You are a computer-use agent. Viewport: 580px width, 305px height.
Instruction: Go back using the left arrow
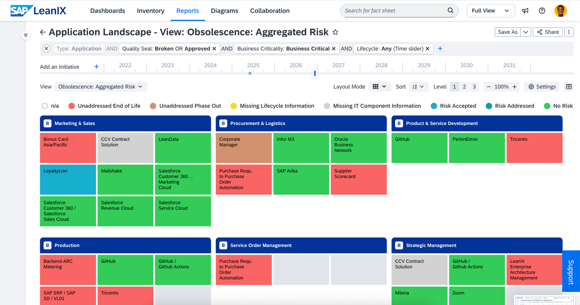tap(43, 32)
